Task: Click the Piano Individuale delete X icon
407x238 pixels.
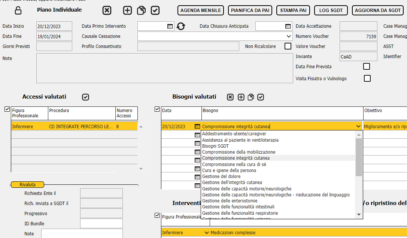Action: click(x=107, y=10)
